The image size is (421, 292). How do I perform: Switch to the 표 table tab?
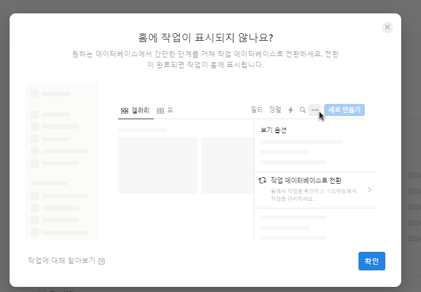point(165,110)
